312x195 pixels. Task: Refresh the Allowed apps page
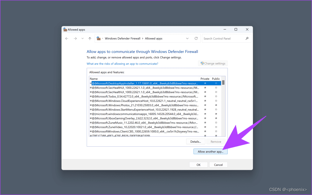(x=196, y=38)
